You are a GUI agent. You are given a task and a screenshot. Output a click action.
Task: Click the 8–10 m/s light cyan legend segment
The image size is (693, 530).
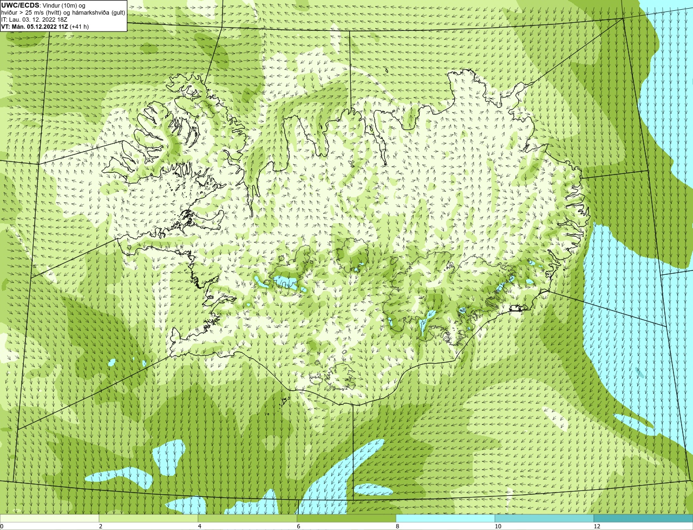pyautogui.click(x=446, y=518)
